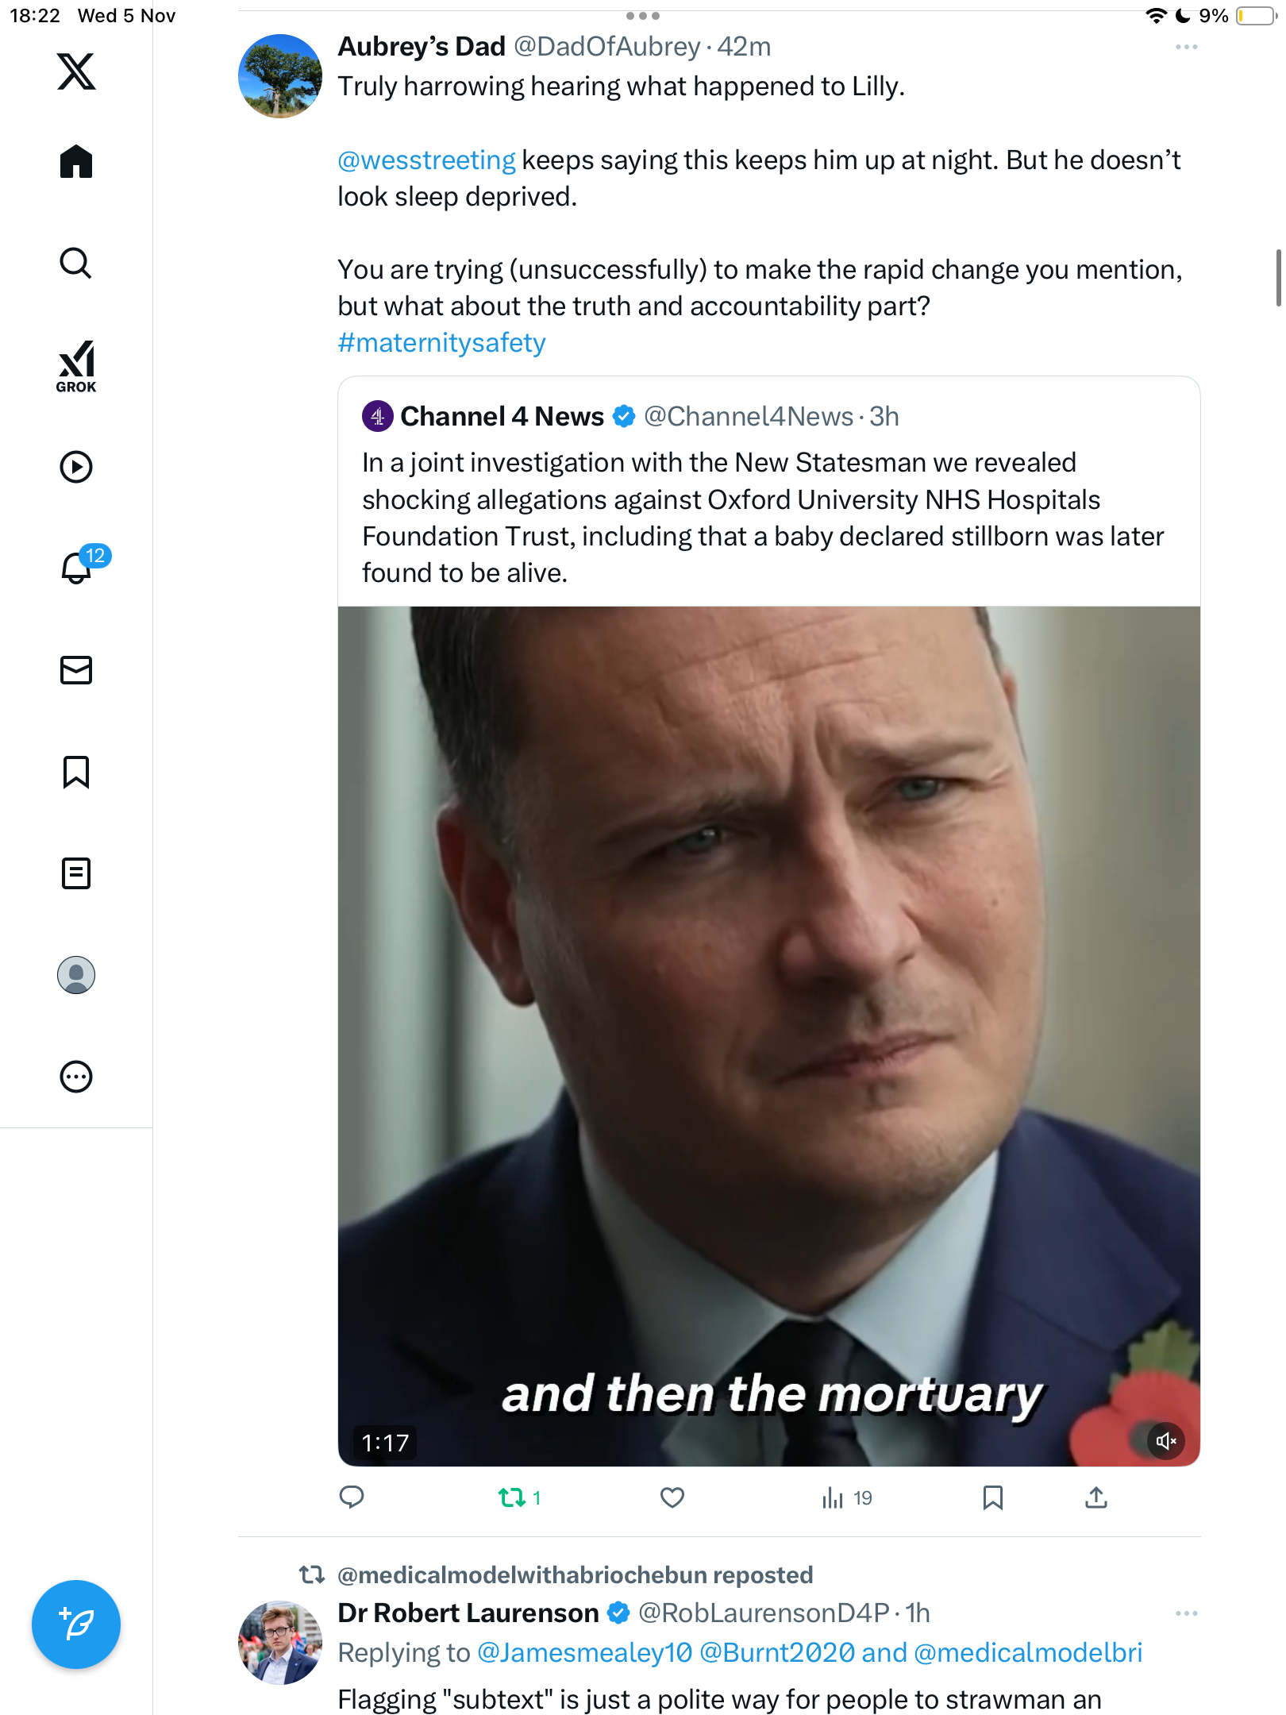
Task: Bookmark the Aubrey's Dad post
Action: tap(992, 1497)
